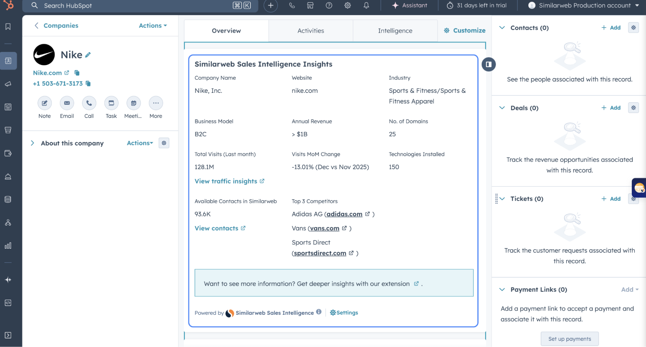Open settings gear for About this company
Screen dimensions: 646x347
click(164, 143)
